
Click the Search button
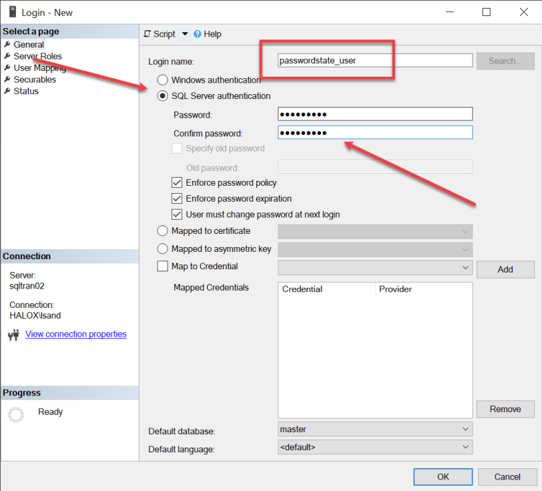pyautogui.click(x=505, y=61)
